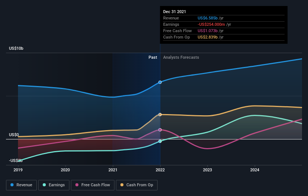
Task: Select the Earnings data point at 2022
Action: pyautogui.click(x=160, y=141)
